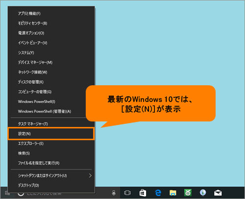Select ネットワーク接続(W)
Screen dimensions: 245x199
click(x=51, y=72)
